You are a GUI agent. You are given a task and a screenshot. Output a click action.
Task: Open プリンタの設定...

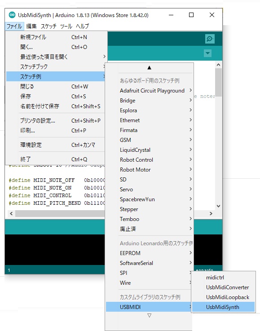(56, 120)
